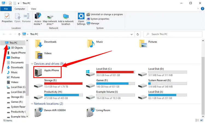This screenshot has height=123, width=205.
Task: Click the Local Disk (C:) usage bar
Action: coord(115,72)
